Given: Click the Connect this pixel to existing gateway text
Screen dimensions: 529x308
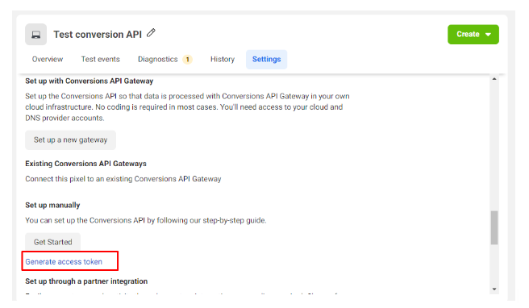Looking at the screenshot, I should pos(123,179).
